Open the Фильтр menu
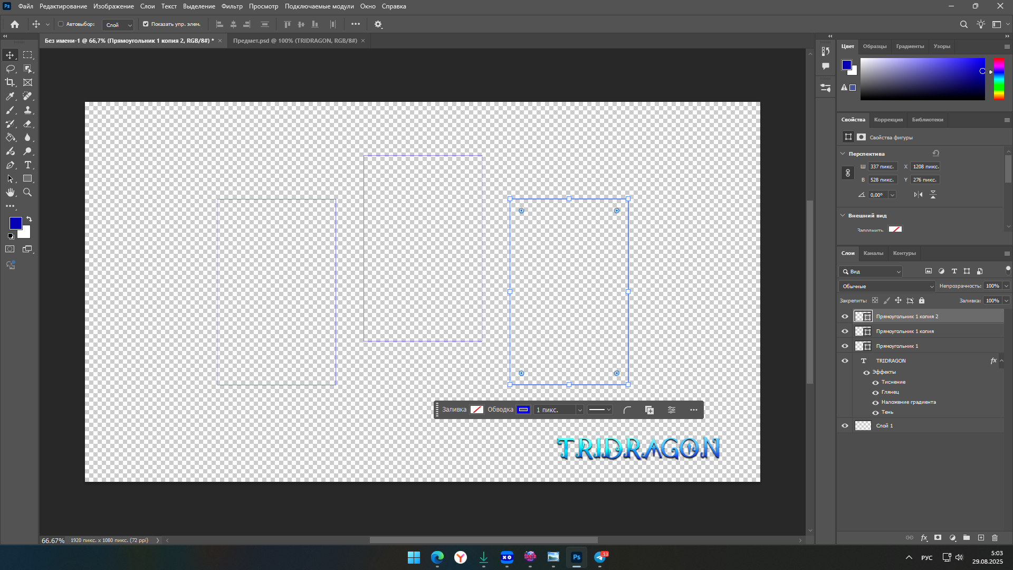The width and height of the screenshot is (1013, 570). click(x=232, y=6)
